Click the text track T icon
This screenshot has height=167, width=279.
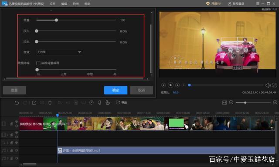click(3, 143)
